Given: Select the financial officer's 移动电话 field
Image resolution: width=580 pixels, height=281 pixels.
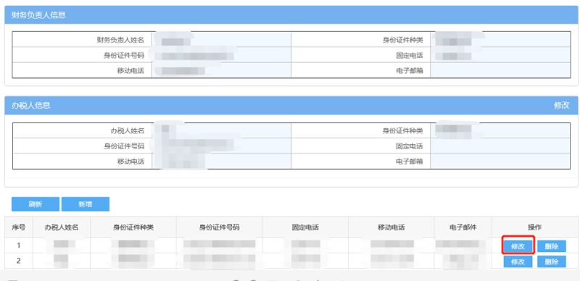Looking at the screenshot, I should (x=222, y=71).
